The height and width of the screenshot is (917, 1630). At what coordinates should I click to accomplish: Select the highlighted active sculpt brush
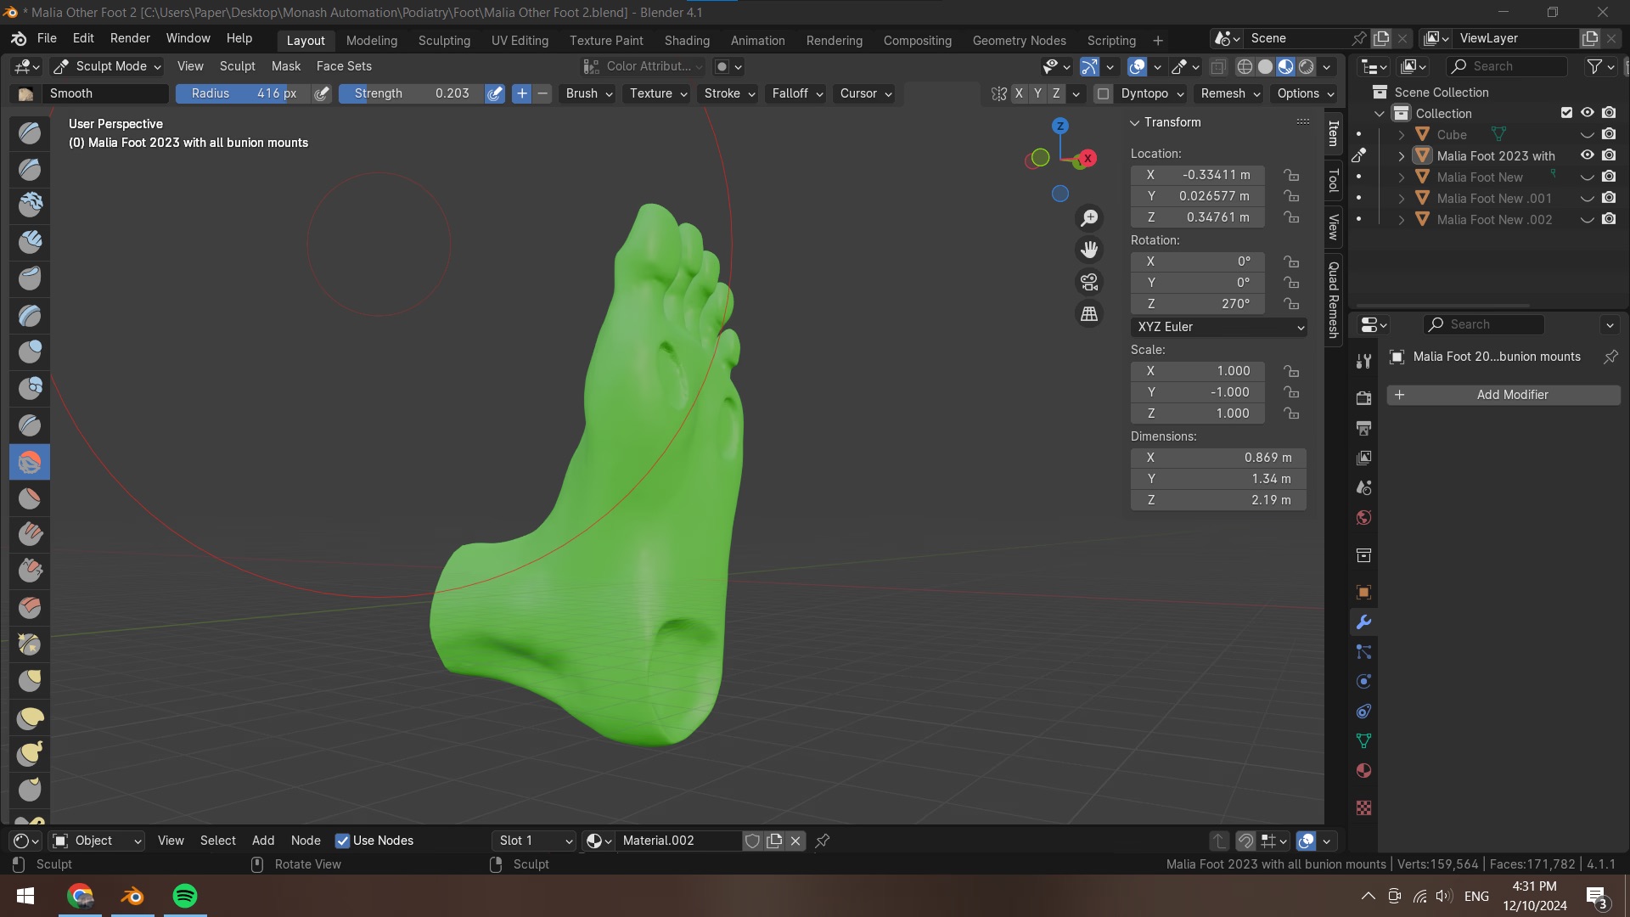point(30,462)
